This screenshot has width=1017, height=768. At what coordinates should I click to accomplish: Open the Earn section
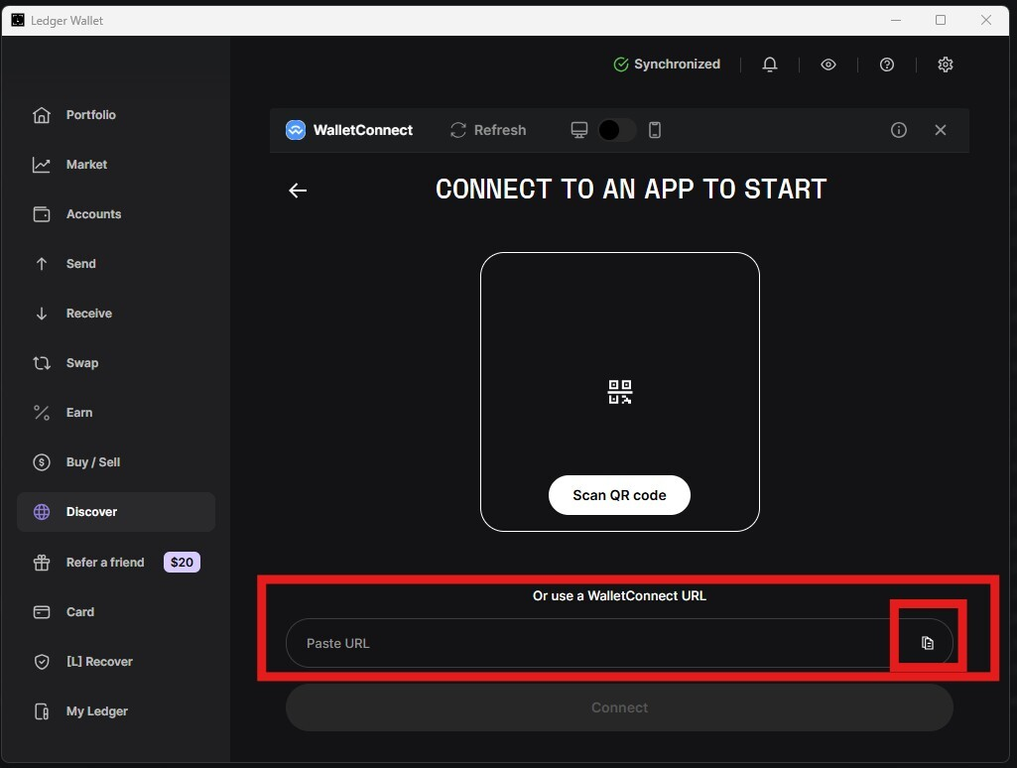click(x=79, y=413)
